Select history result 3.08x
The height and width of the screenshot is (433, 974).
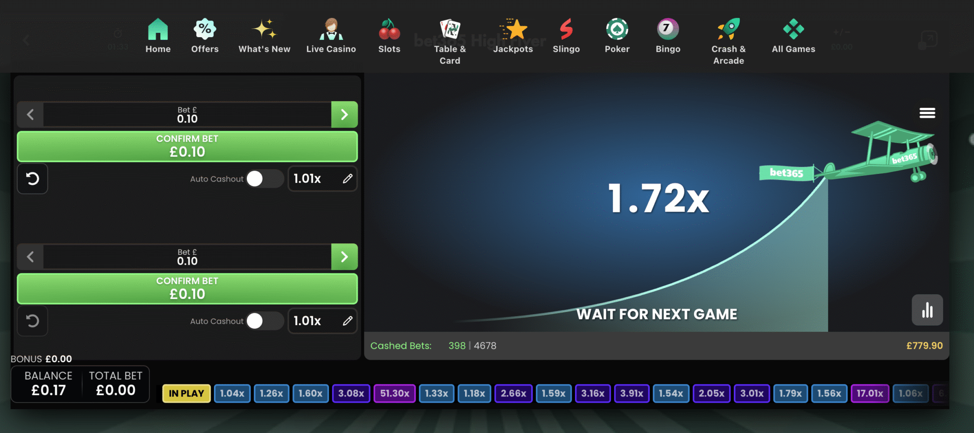[x=351, y=394]
